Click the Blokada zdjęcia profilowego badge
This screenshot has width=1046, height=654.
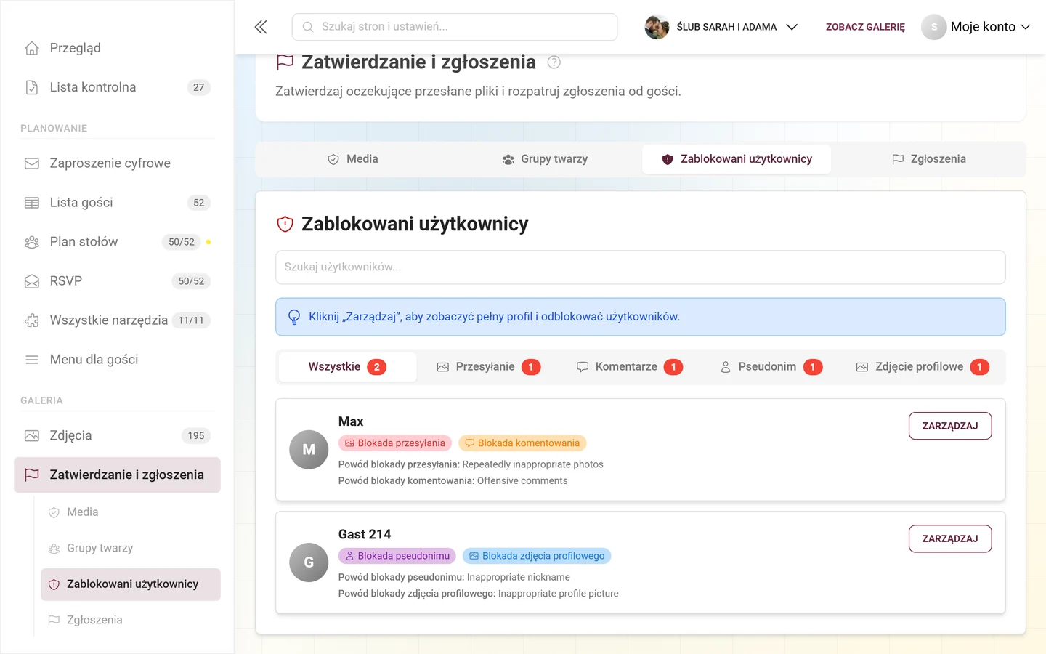pyautogui.click(x=537, y=556)
